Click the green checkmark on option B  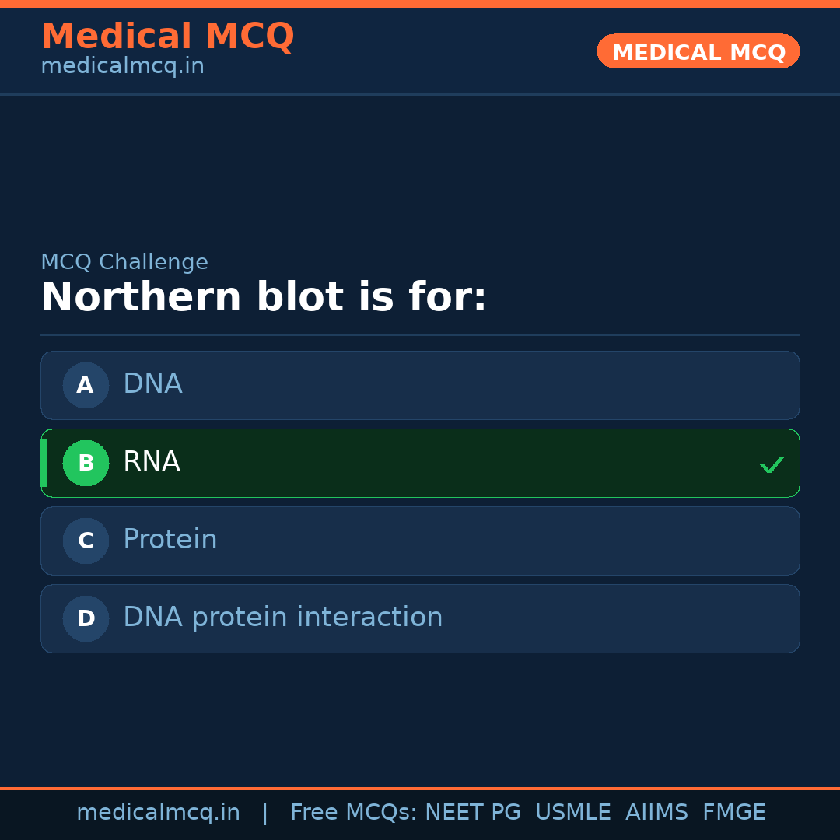(772, 464)
